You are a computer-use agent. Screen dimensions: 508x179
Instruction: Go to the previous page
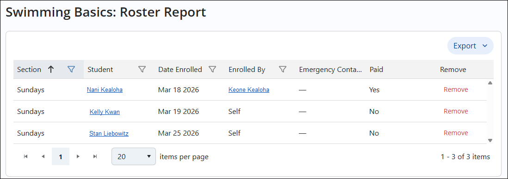tap(43, 156)
